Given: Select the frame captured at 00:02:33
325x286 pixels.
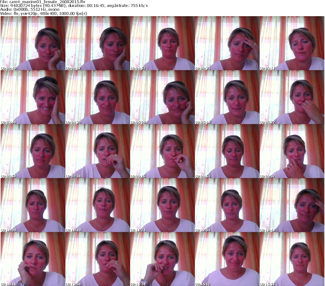Looking at the screenshot, I should [227, 43].
